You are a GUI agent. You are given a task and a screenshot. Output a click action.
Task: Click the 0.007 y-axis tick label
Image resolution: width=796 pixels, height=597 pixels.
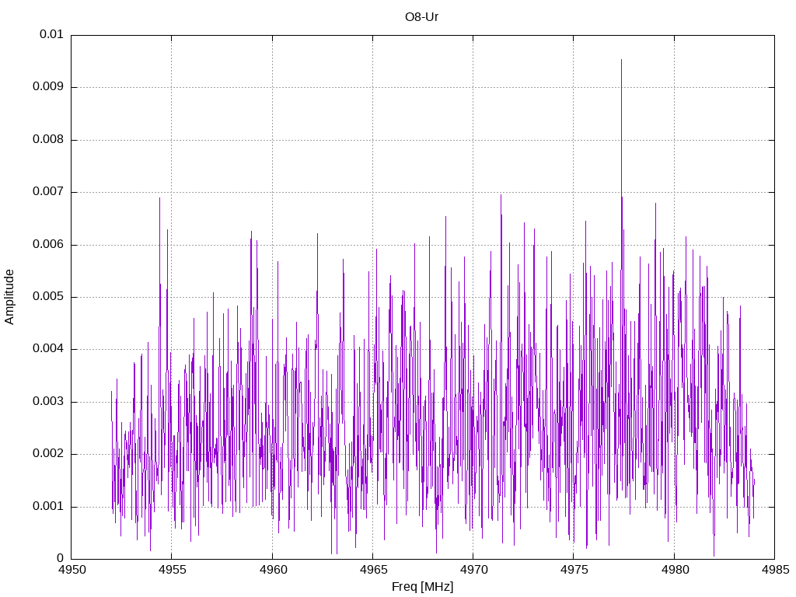click(x=47, y=192)
